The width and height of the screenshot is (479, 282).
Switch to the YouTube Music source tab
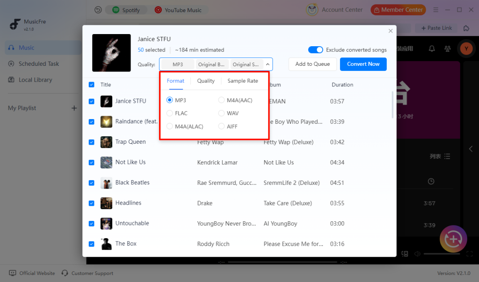tap(178, 10)
